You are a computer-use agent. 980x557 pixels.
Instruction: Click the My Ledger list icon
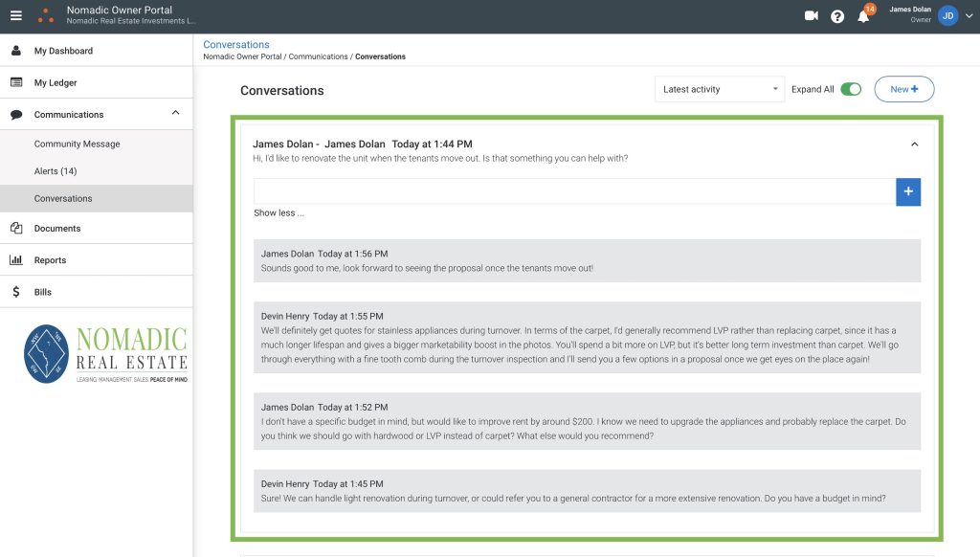tap(16, 82)
